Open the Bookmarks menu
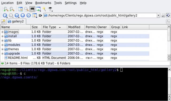Image resolution: width=171 pixels, height=101 pixels. tap(43, 3)
